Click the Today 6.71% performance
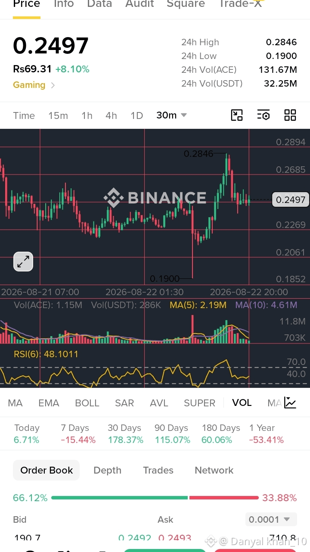Viewport: 310px width, 552px height. click(27, 434)
